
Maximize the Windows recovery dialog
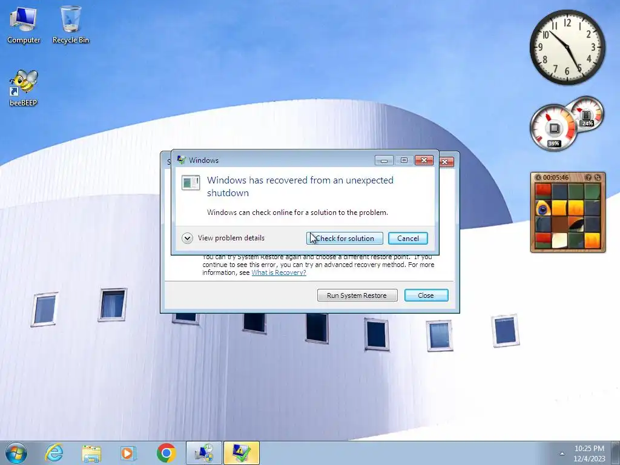pyautogui.click(x=404, y=160)
